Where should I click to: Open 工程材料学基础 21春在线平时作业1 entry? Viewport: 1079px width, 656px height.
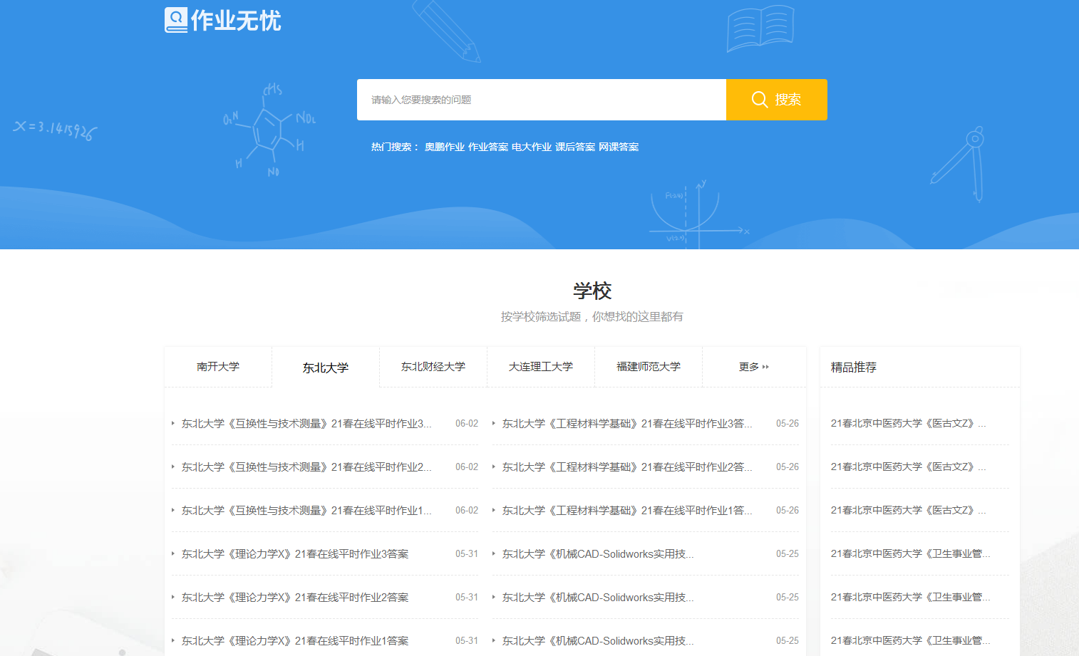[627, 510]
